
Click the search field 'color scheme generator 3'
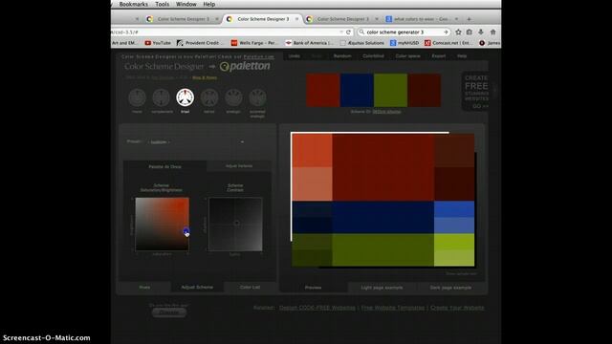[404, 32]
